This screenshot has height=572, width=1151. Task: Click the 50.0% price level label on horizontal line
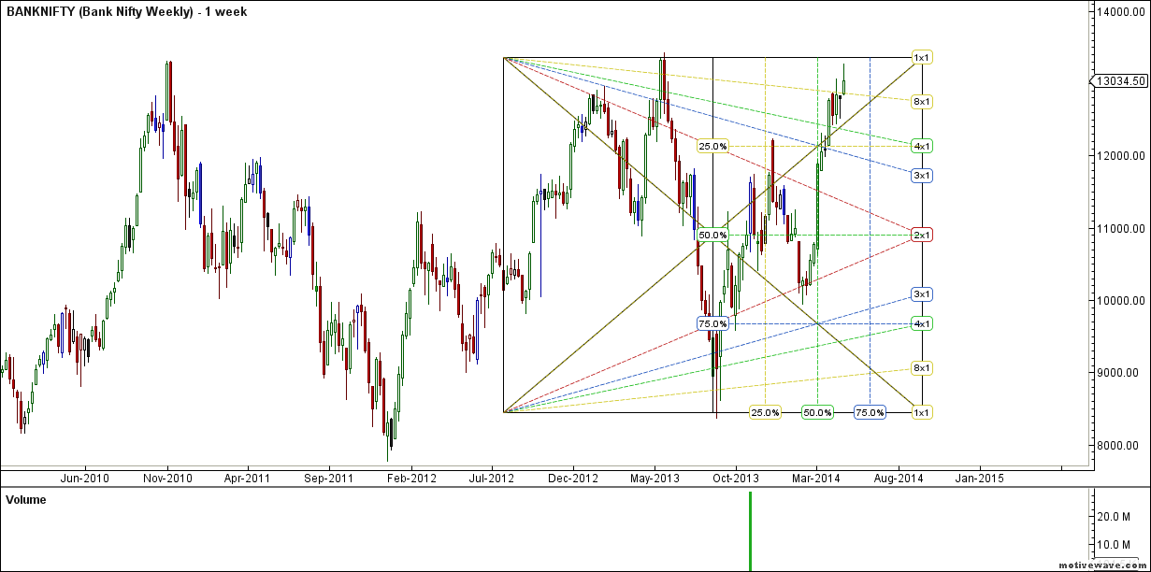(712, 235)
